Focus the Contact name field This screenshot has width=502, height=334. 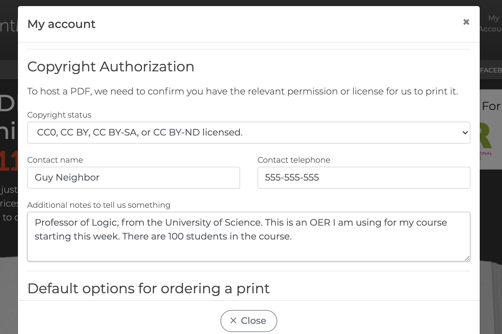point(133,178)
